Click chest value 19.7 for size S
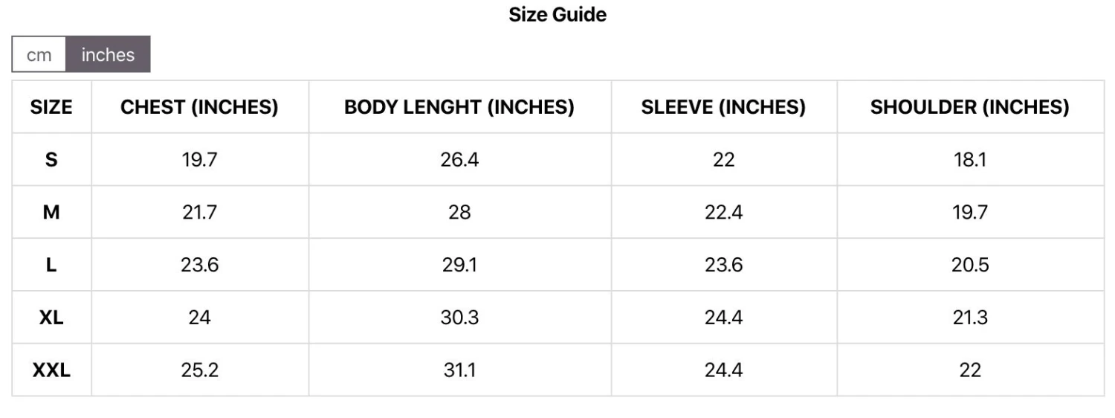The width and height of the screenshot is (1115, 418). [x=199, y=160]
